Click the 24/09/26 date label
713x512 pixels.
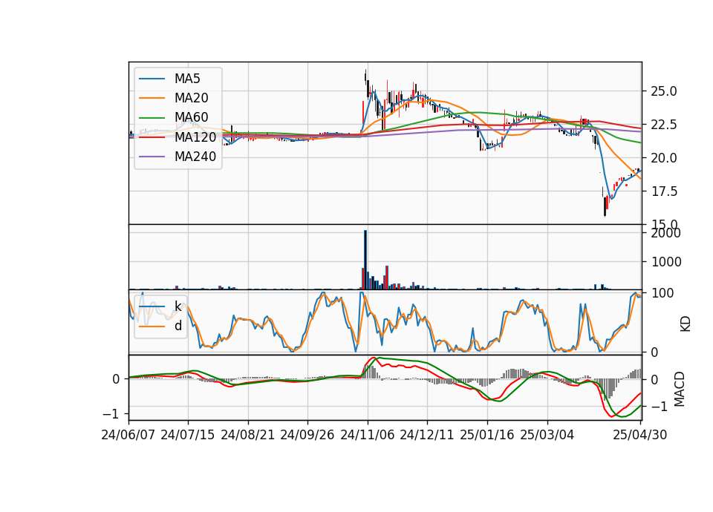click(x=307, y=435)
